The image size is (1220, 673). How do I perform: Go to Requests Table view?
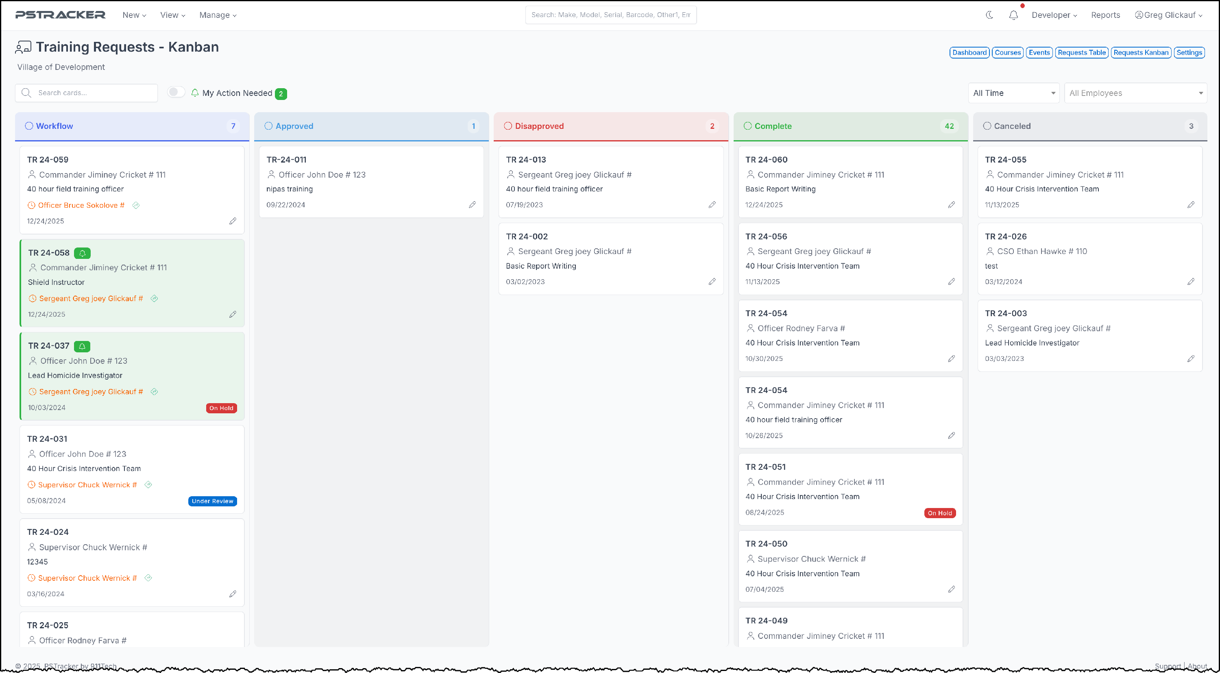pos(1081,52)
